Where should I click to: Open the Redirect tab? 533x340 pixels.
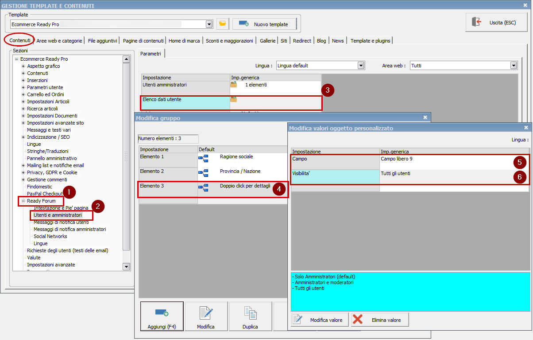tap(302, 41)
